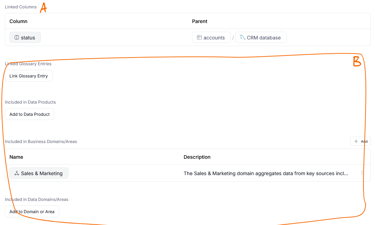The image size is (375, 225).
Task: Click the Column table header
Action: point(19,21)
